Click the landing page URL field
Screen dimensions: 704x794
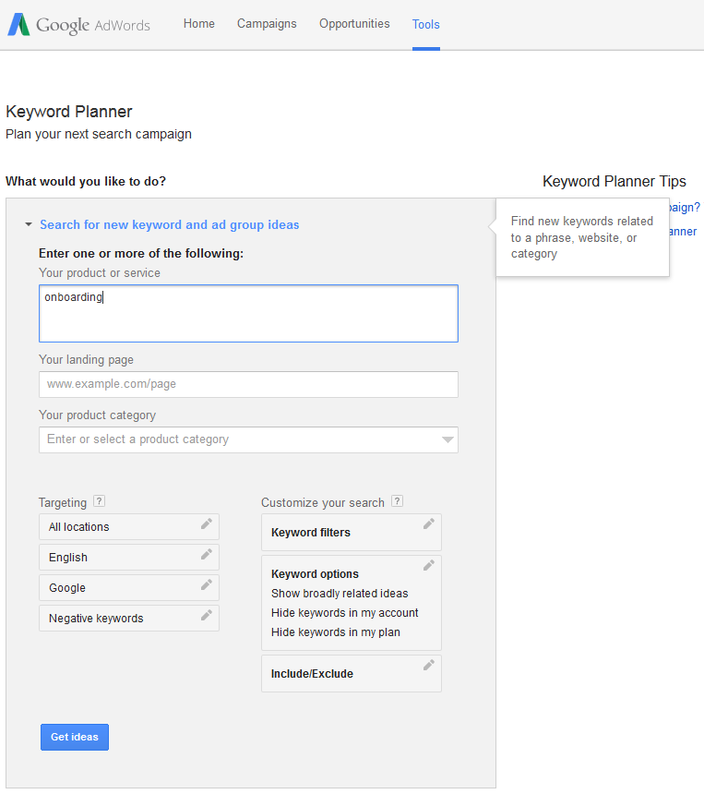[x=248, y=384]
